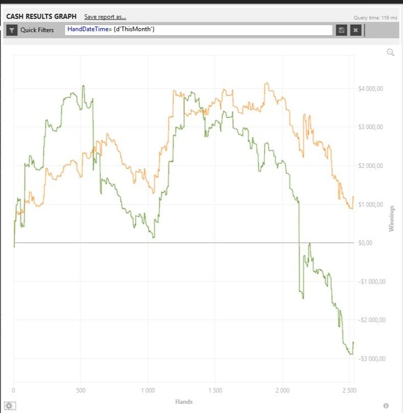Open graph settings via the gear icon

pos(9,405)
